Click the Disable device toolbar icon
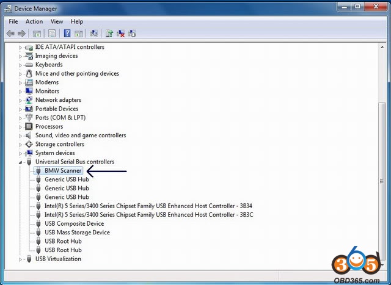 [132, 34]
